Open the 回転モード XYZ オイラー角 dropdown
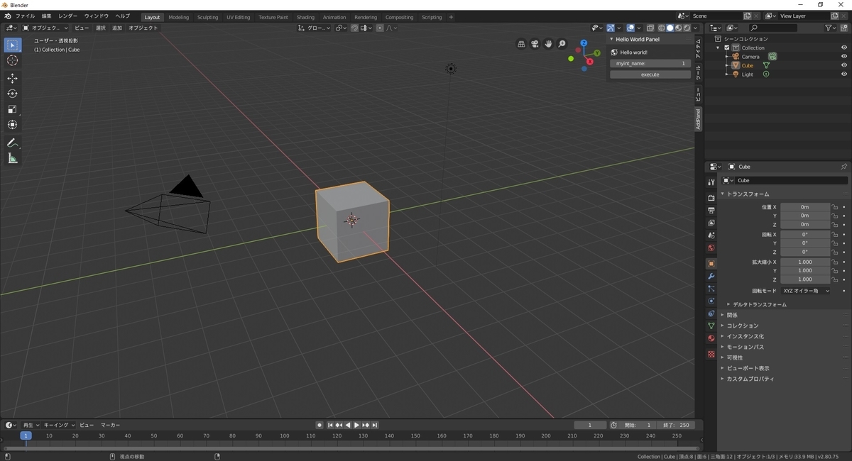Screen dimensions: 852x461 (806, 291)
